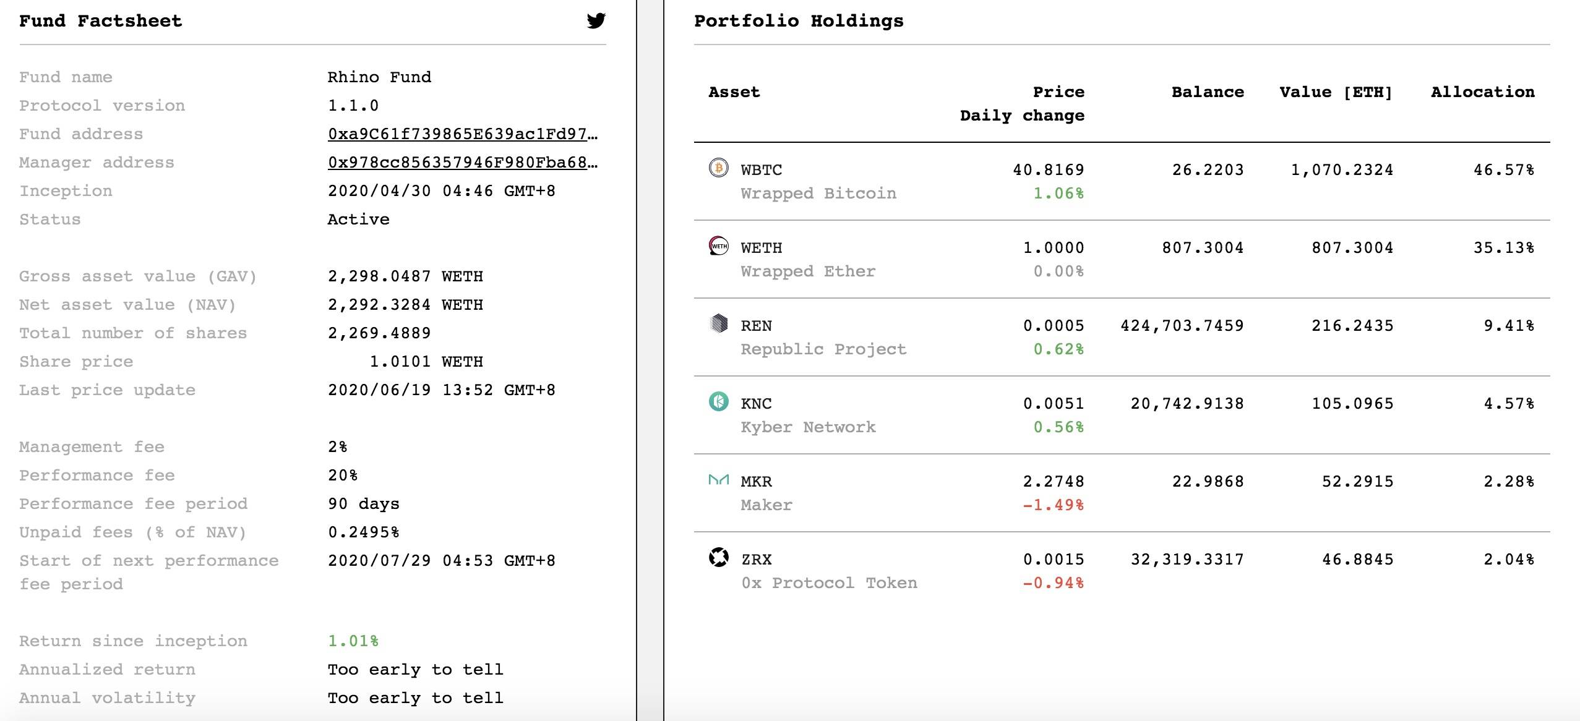The image size is (1580, 721).
Task: Select the Wrapped Bitcoin asset name
Action: [x=818, y=194]
